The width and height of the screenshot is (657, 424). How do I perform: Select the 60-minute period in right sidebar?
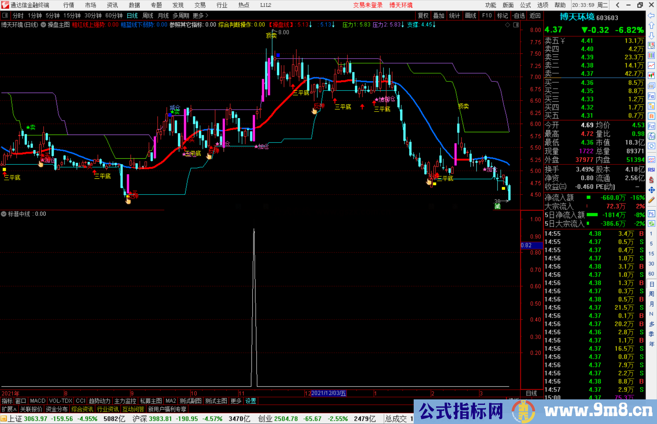click(x=651, y=274)
